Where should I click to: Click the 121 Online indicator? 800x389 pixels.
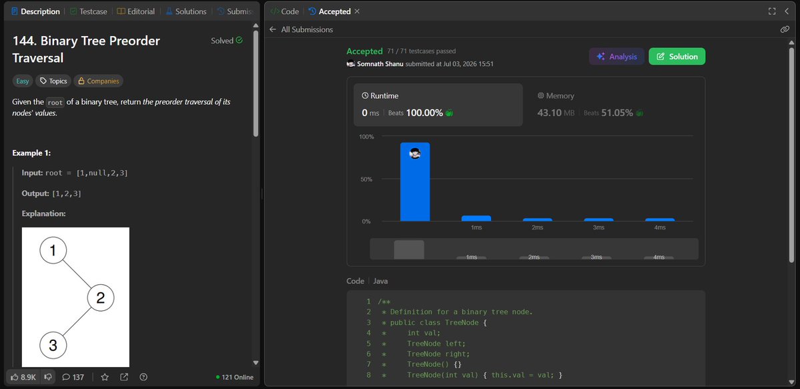(x=235, y=377)
